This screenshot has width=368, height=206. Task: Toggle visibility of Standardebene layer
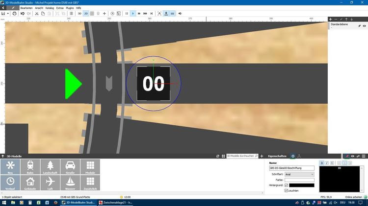click(364, 26)
